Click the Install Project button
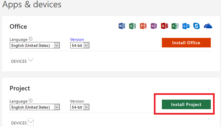This screenshot has width=221, height=127. point(186,104)
